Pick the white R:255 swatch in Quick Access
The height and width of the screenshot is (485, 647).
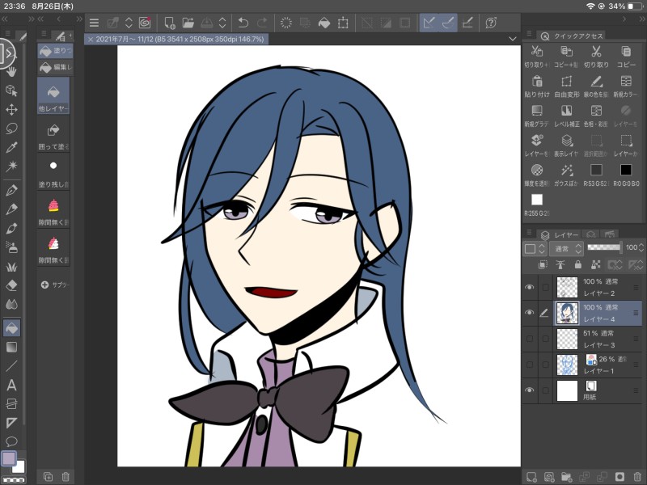(x=536, y=200)
